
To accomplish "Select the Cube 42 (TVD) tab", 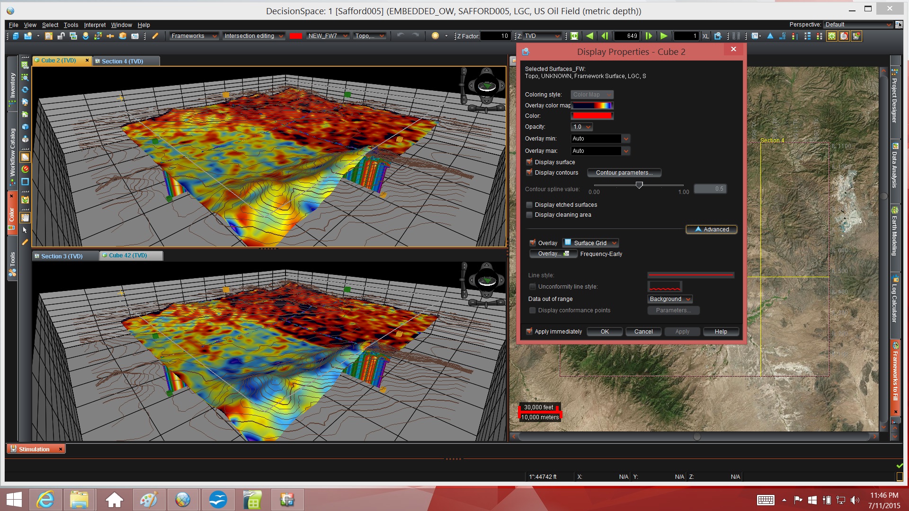I will pos(131,255).
